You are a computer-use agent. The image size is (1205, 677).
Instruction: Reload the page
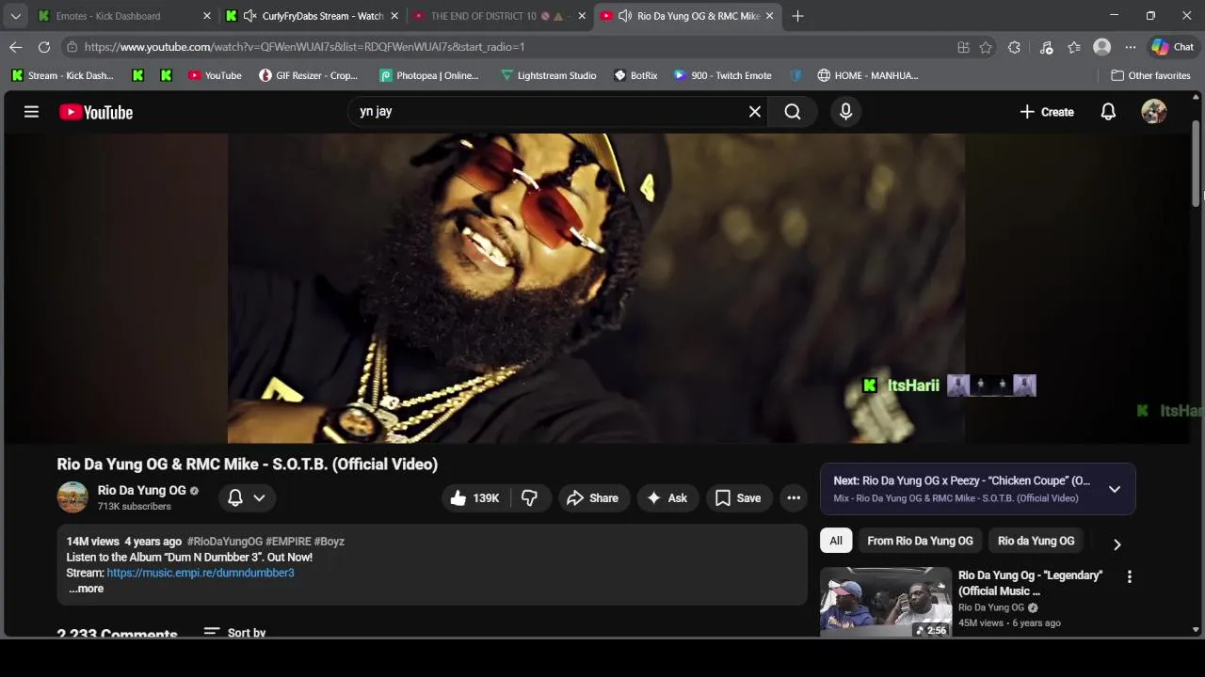[44, 47]
